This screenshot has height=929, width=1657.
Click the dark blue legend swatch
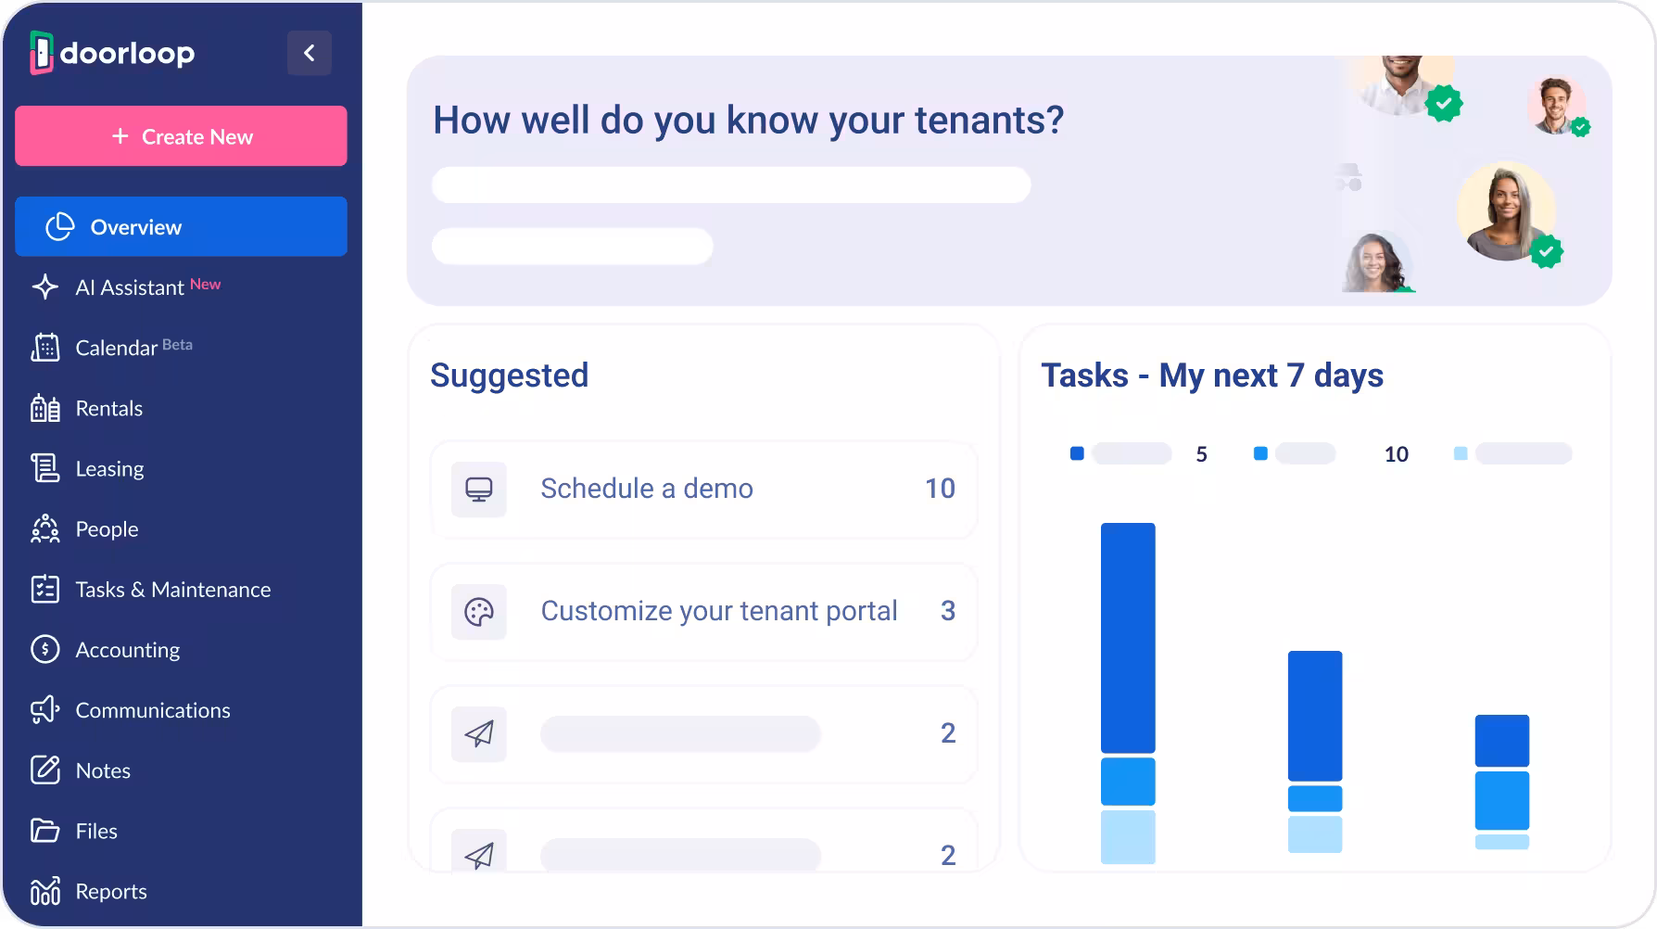pyautogui.click(x=1077, y=453)
